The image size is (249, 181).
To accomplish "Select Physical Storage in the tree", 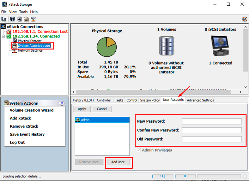I will click(x=30, y=41).
